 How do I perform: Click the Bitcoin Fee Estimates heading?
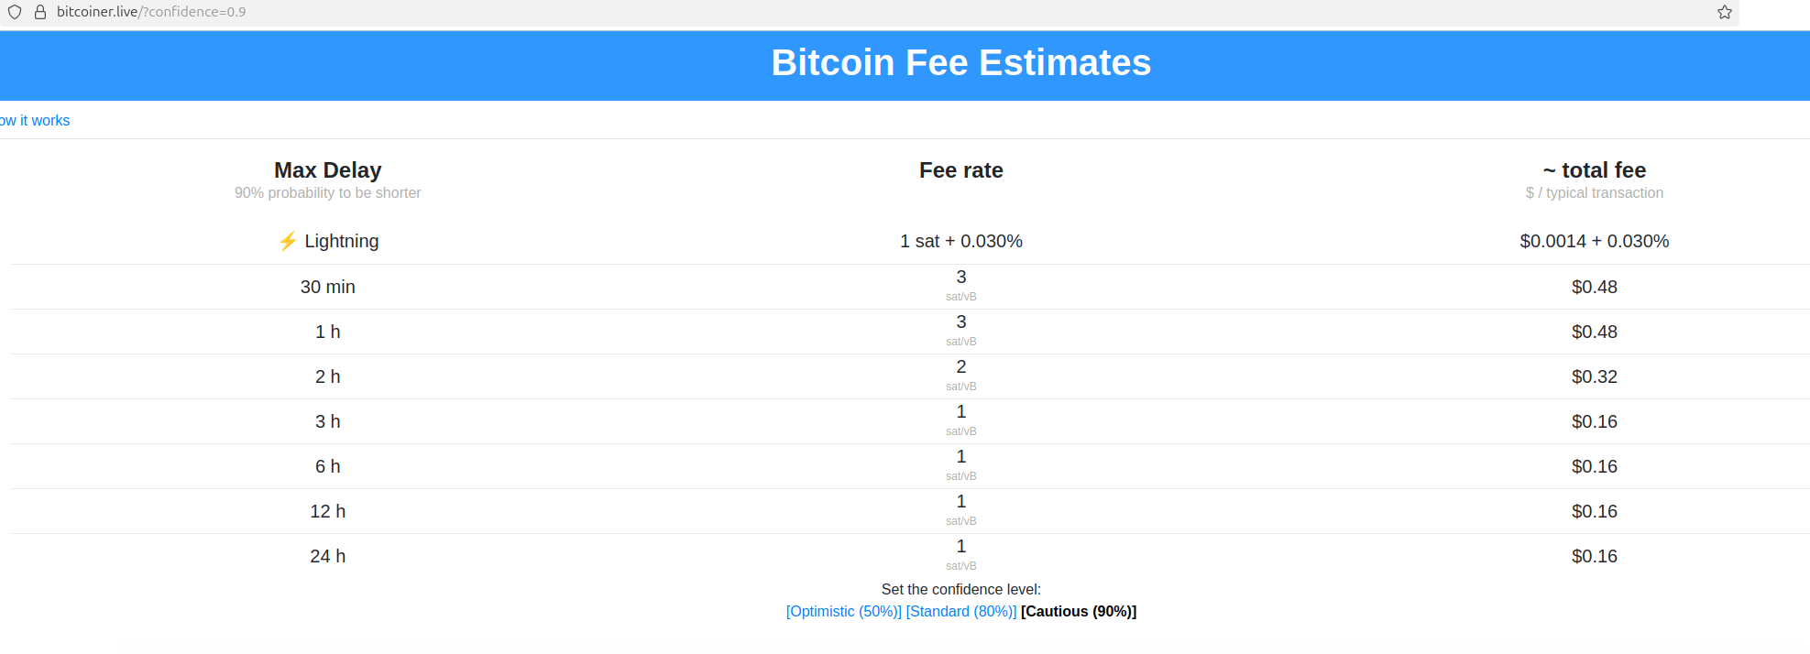click(x=960, y=62)
